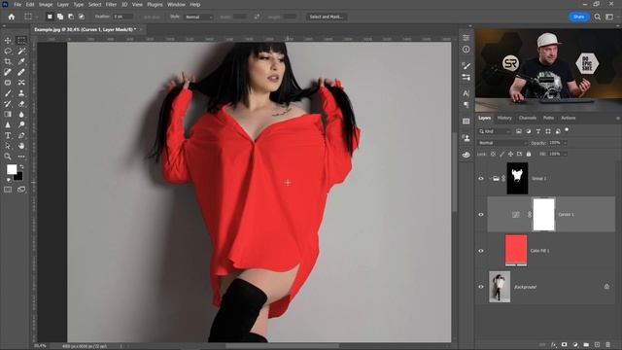Screen dimensions: 622x350
Task: Select the Hand tool
Action: point(21,146)
